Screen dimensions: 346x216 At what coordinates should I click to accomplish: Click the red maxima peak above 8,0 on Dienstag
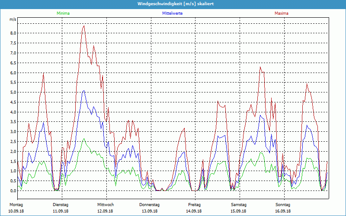84,26
